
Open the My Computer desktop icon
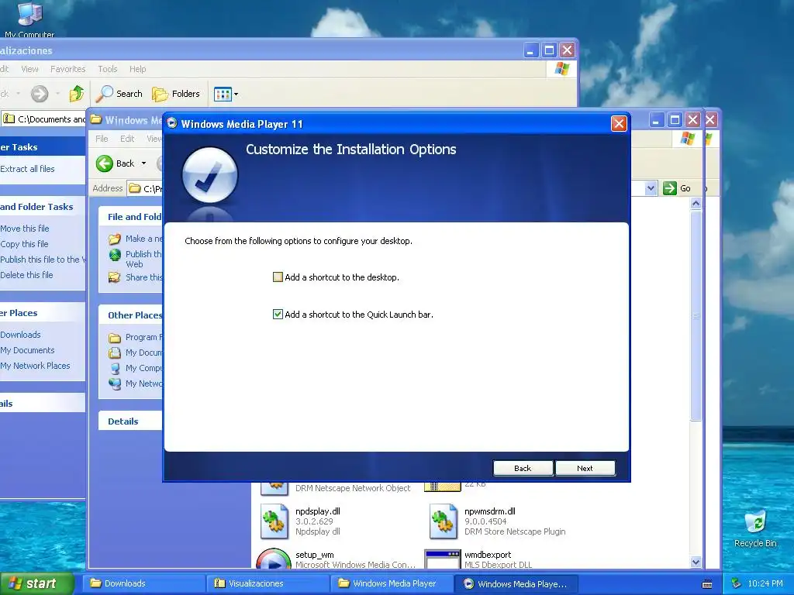point(29,19)
